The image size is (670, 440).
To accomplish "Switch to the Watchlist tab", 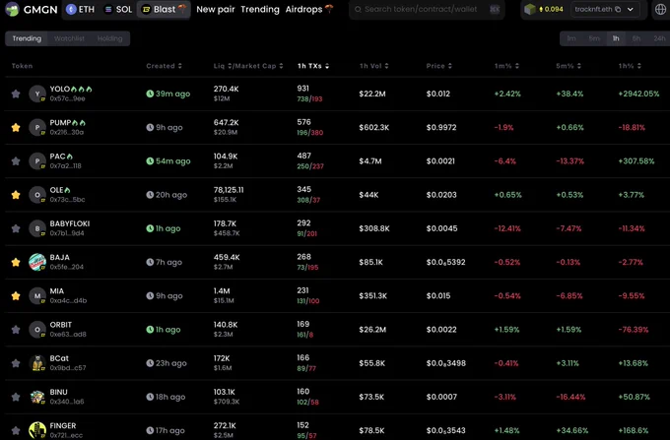I will [x=69, y=38].
